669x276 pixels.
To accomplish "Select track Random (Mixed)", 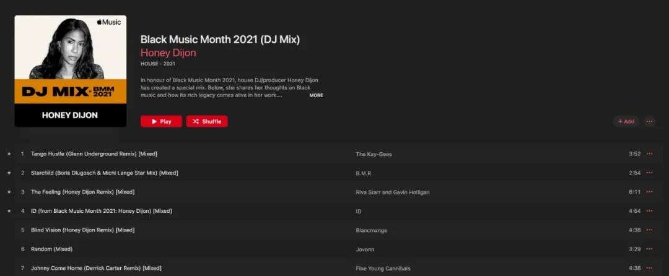I will (x=51, y=249).
